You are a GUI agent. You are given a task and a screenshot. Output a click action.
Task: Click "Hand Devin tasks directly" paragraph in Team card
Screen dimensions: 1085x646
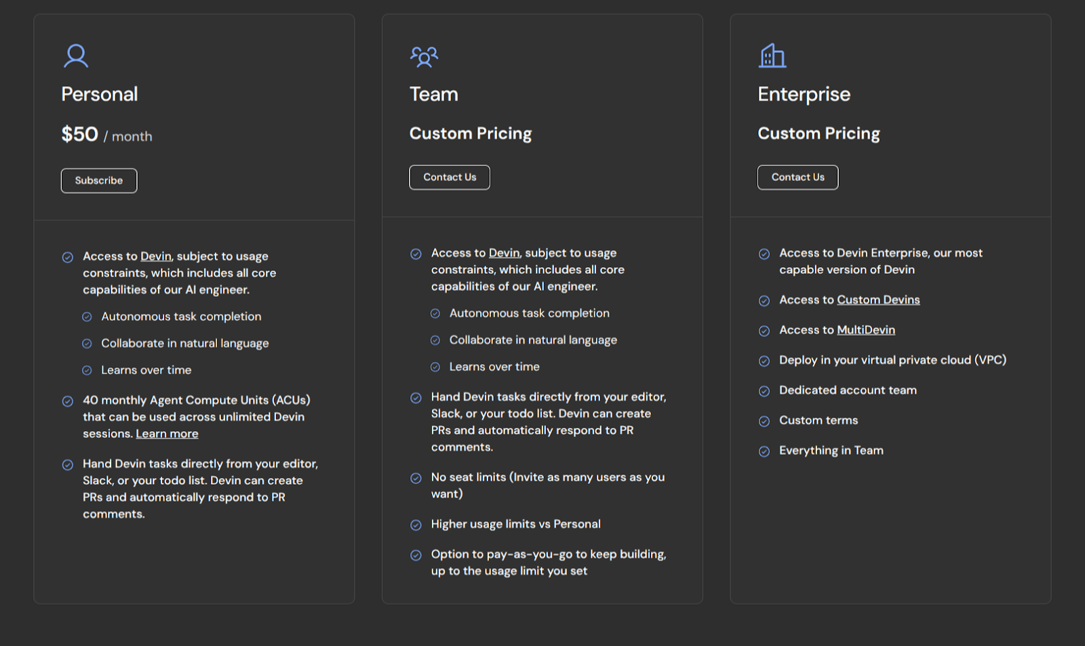[x=549, y=422]
